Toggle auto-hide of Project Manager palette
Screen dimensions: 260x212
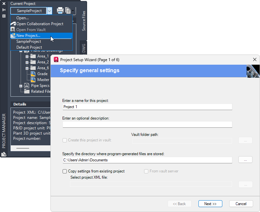(x=4, y=10)
